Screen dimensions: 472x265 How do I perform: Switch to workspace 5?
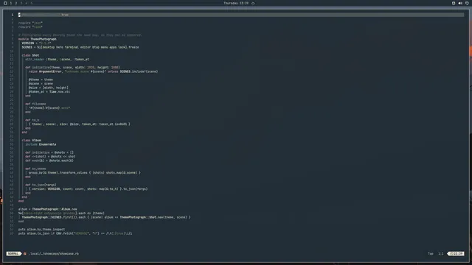(31, 3)
